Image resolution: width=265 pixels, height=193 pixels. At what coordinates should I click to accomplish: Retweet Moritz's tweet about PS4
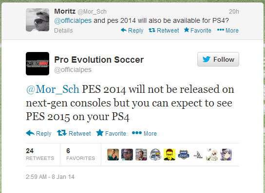[164, 30]
